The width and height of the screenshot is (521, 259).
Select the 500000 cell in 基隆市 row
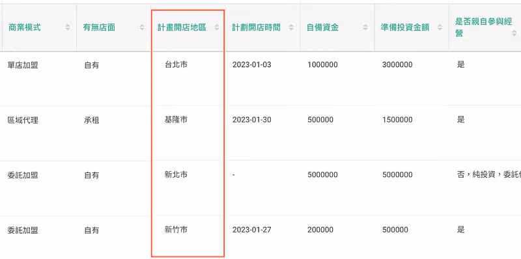point(320,120)
